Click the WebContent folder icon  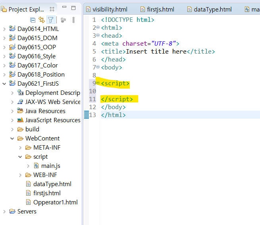tap(20, 138)
